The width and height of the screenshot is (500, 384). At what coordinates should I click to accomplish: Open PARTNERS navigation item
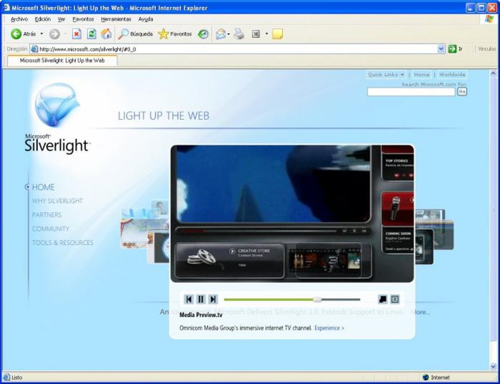pos(47,215)
